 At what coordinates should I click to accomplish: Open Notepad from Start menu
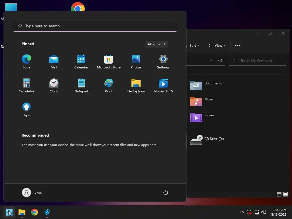coord(81,86)
